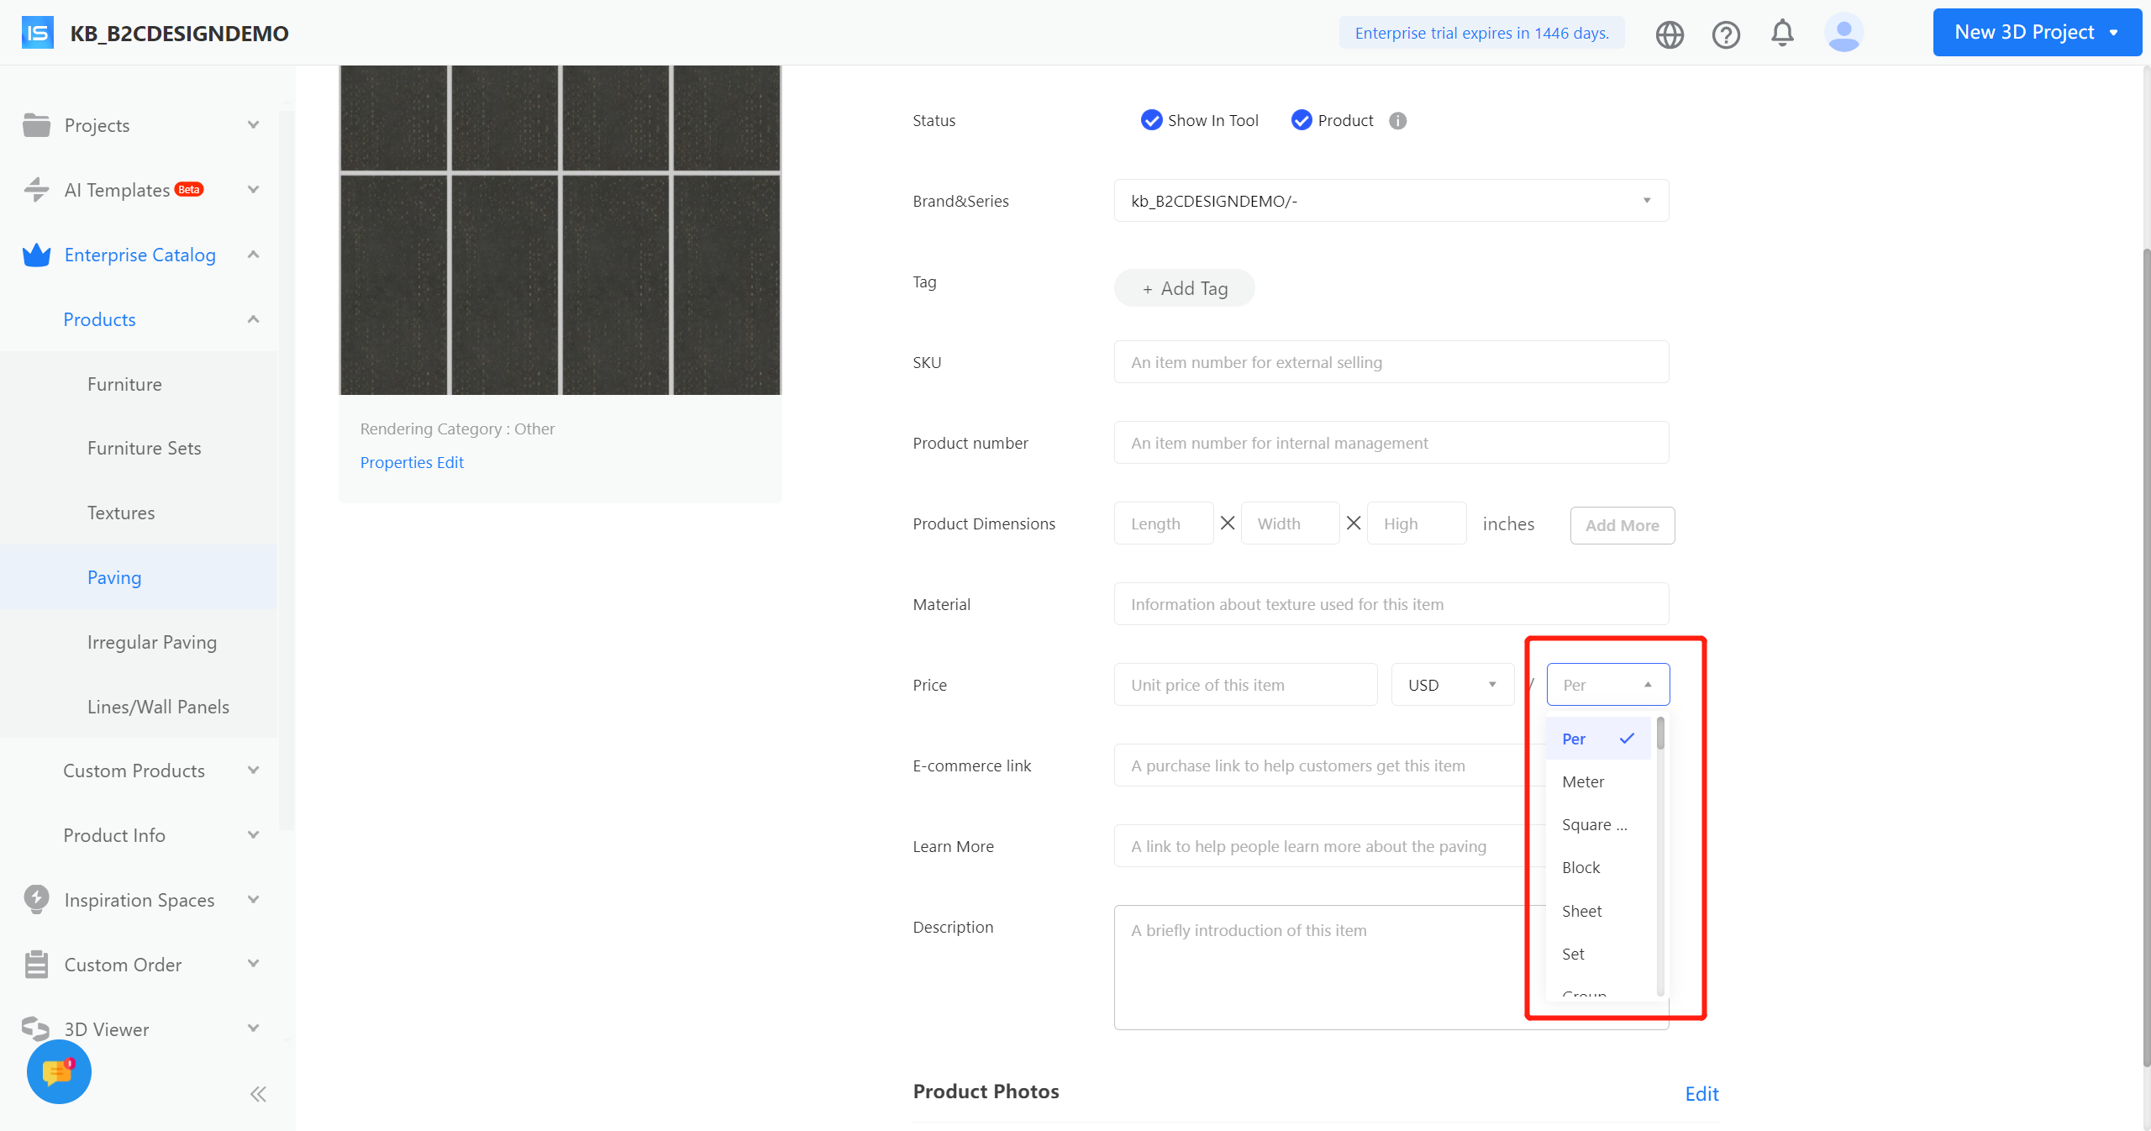
Task: Click the SKU input field
Action: pos(1391,362)
